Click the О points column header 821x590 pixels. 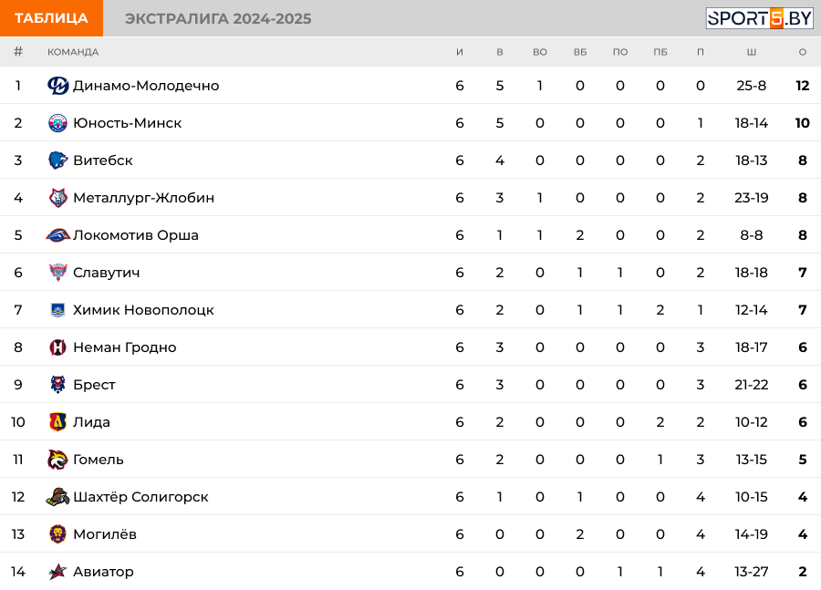[x=803, y=52]
